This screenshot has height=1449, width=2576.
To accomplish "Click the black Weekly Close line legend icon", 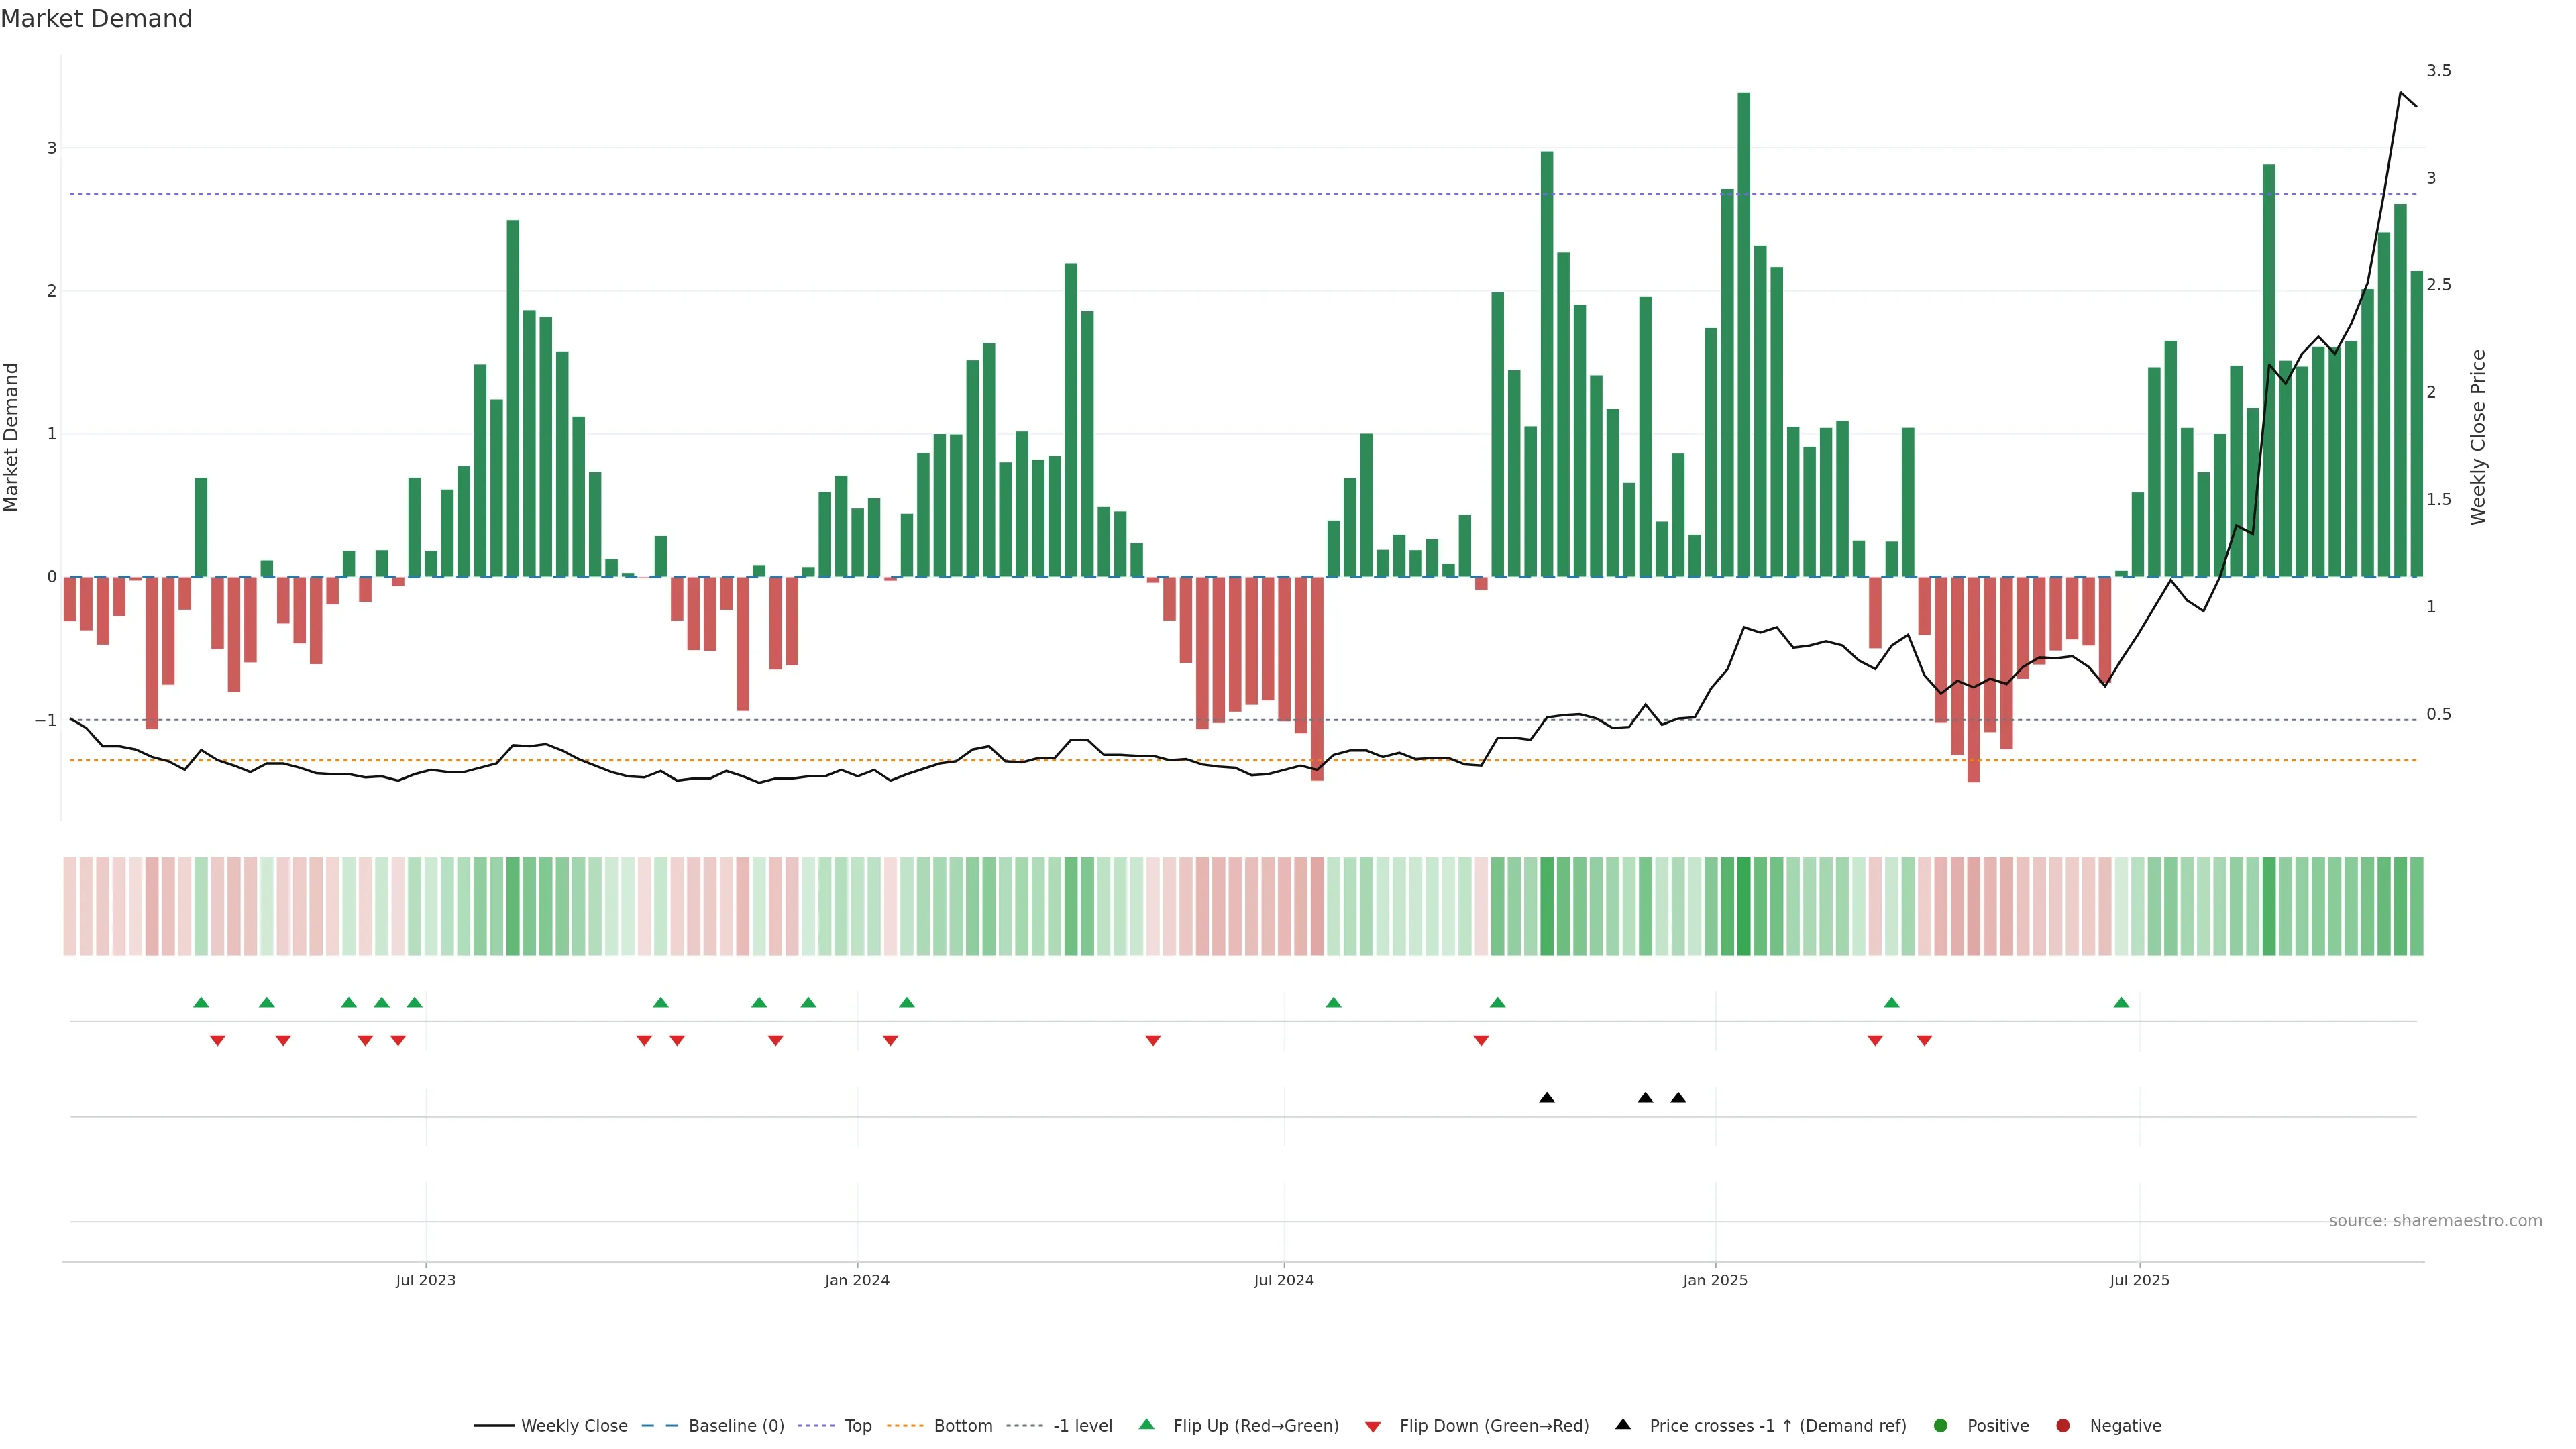I will (494, 1425).
